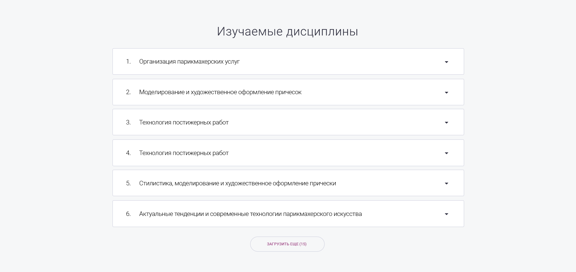Click the down arrow in row number 4
The height and width of the screenshot is (272, 576).
point(446,153)
